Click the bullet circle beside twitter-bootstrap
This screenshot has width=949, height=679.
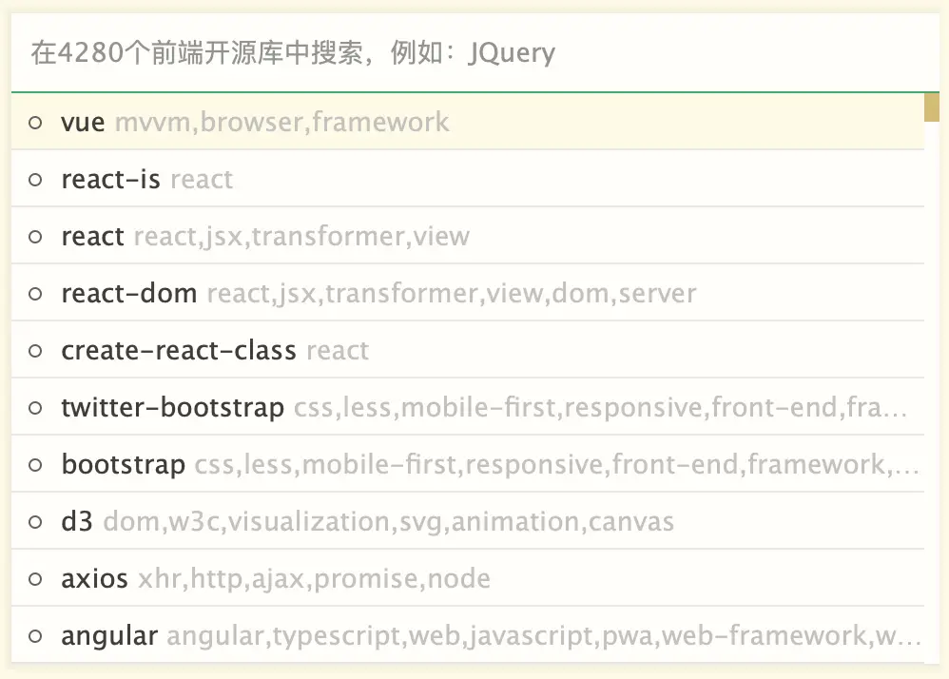click(x=36, y=408)
